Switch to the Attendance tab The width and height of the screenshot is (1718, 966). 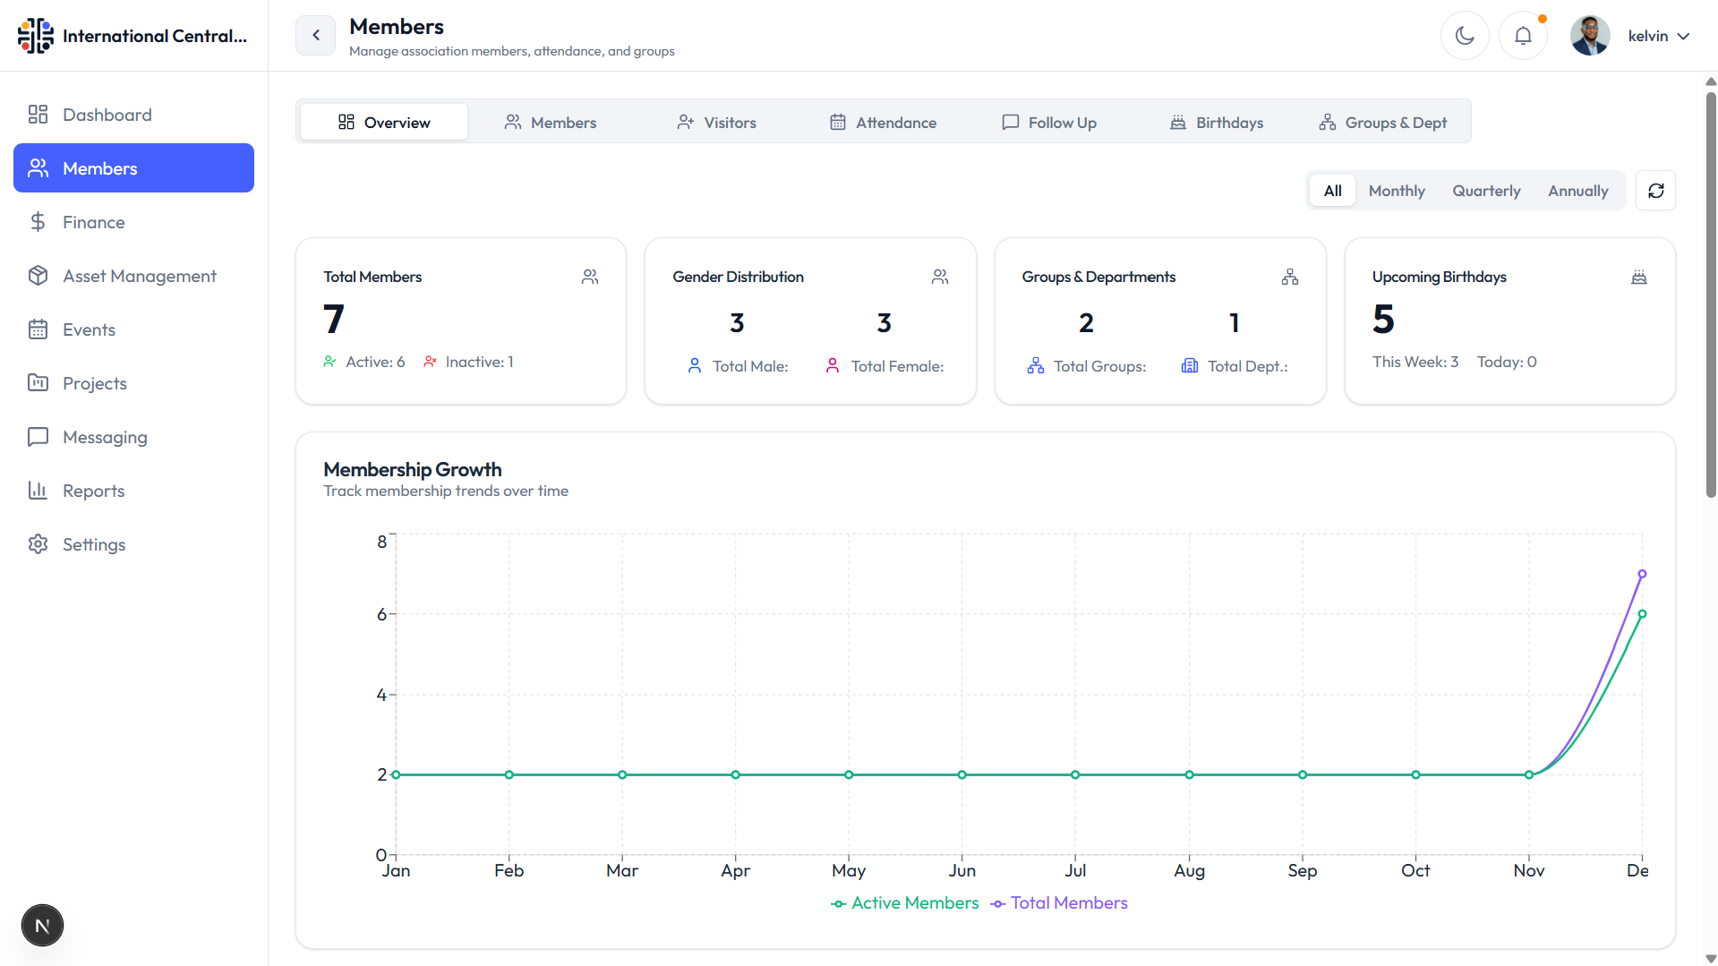[x=883, y=123]
